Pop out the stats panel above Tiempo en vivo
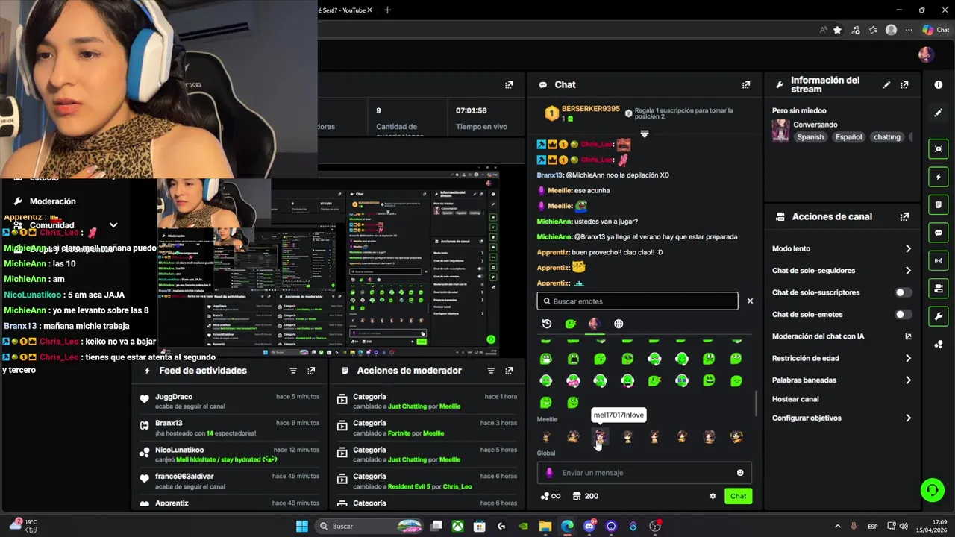 509,85
